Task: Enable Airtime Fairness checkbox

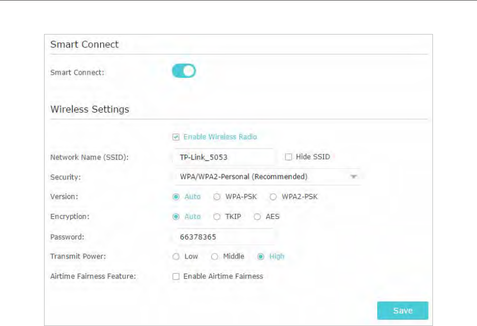Action: pyautogui.click(x=176, y=276)
